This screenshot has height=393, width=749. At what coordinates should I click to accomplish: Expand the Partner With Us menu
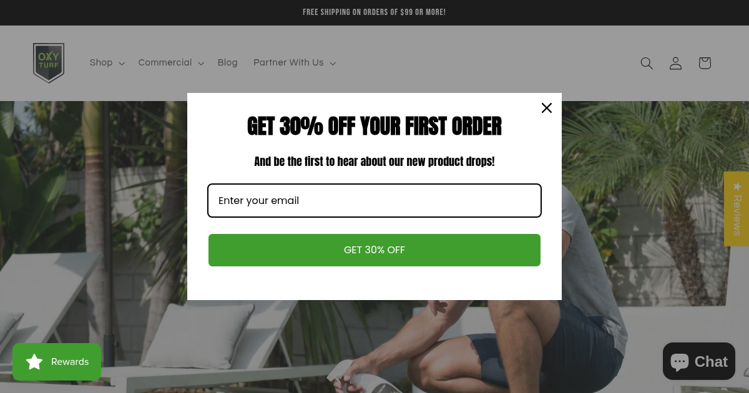[x=295, y=63]
